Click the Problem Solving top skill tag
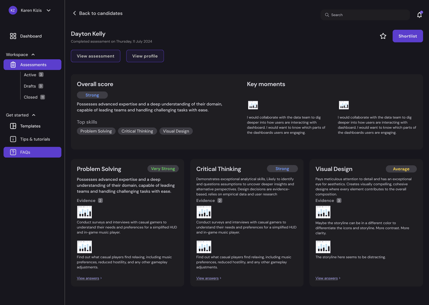The width and height of the screenshot is (429, 305). (96, 131)
